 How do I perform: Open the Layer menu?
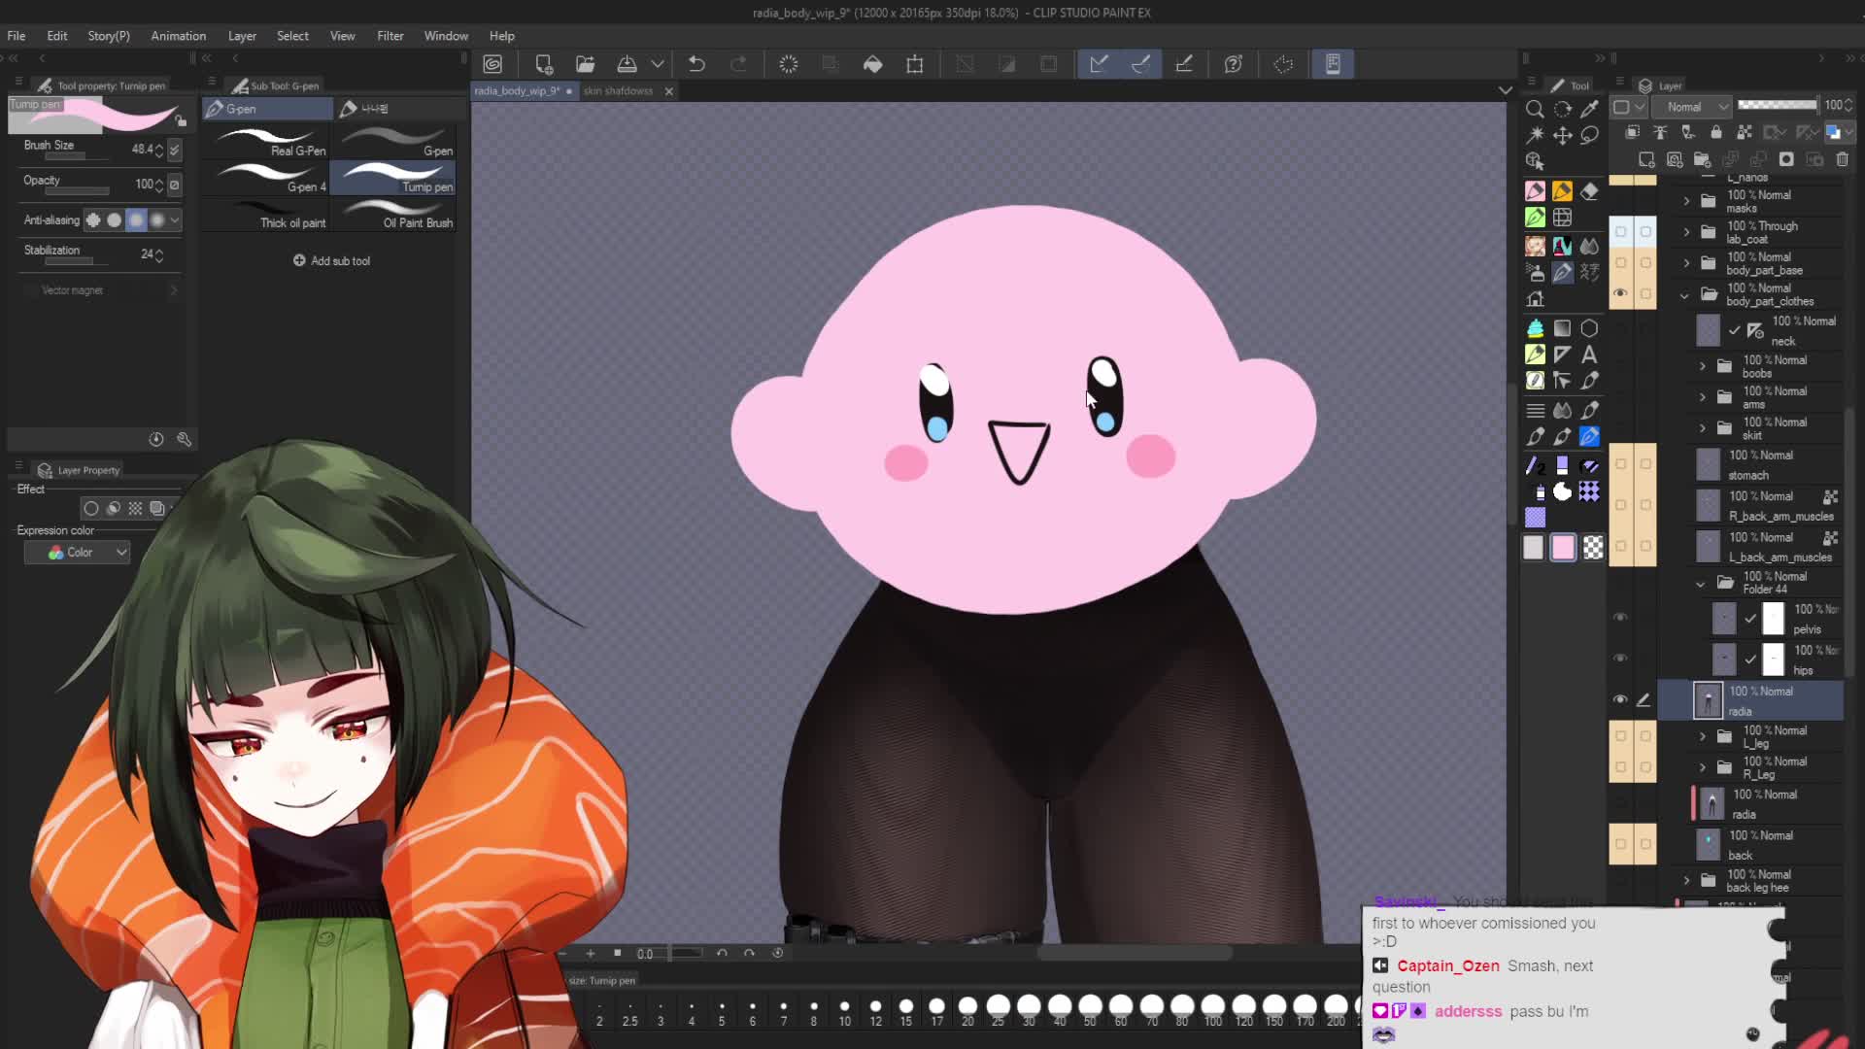click(242, 36)
